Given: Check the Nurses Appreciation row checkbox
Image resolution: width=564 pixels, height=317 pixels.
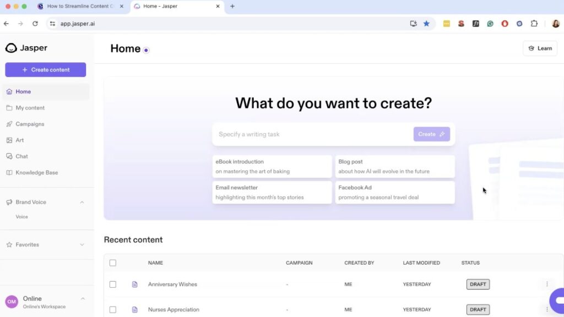Looking at the screenshot, I should [113, 309].
